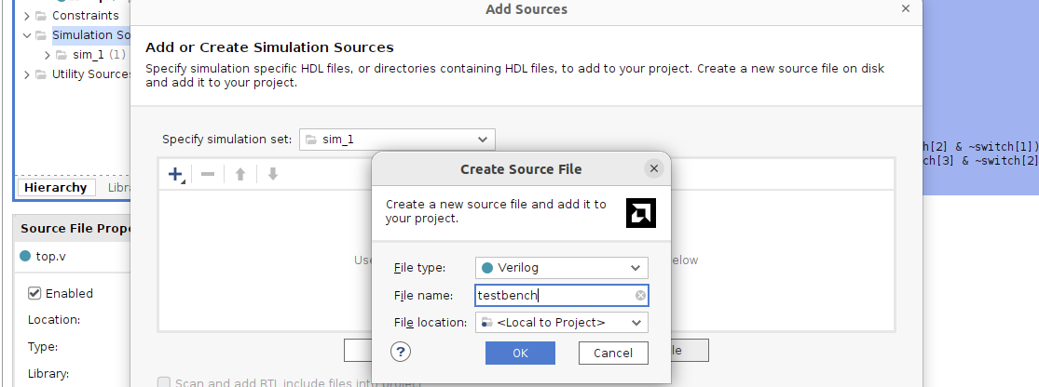Click the help question mark icon
The width and height of the screenshot is (1039, 387).
point(401,352)
